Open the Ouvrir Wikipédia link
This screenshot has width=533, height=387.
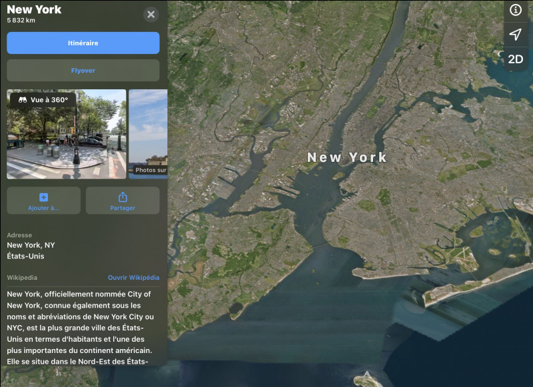pos(134,277)
